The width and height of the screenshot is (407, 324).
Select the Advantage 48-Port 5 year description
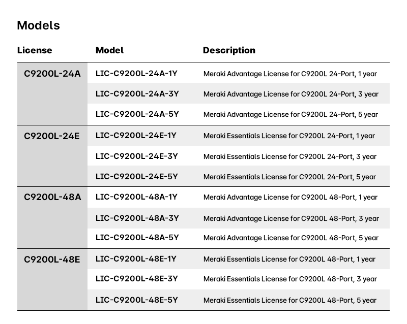(291, 238)
